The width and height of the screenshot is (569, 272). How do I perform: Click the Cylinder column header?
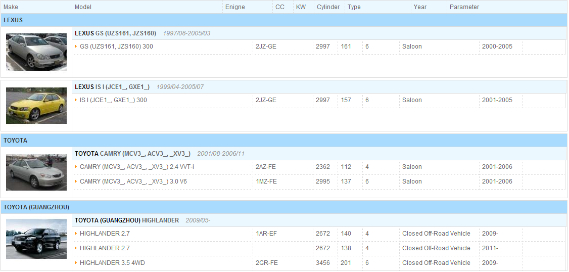(x=328, y=7)
